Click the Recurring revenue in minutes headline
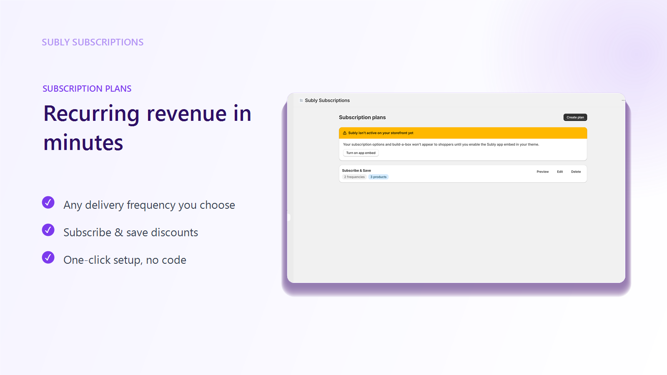The height and width of the screenshot is (375, 667). [x=148, y=128]
